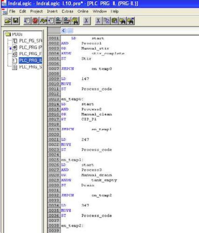The width and height of the screenshot is (199, 233).
Task: Click CIP_P1 operand on line 0017
Action: click(89, 119)
